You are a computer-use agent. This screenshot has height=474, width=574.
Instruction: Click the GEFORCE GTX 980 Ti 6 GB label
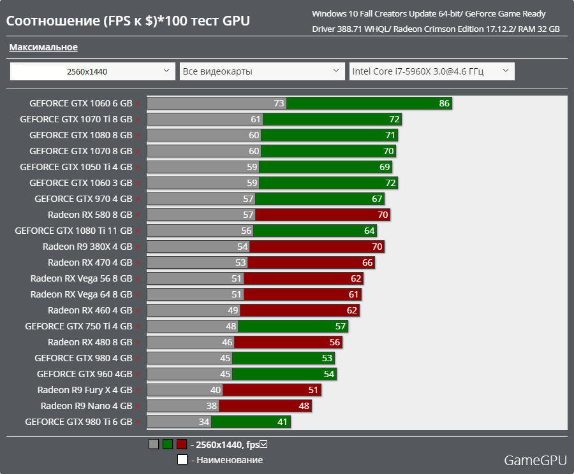[78, 422]
